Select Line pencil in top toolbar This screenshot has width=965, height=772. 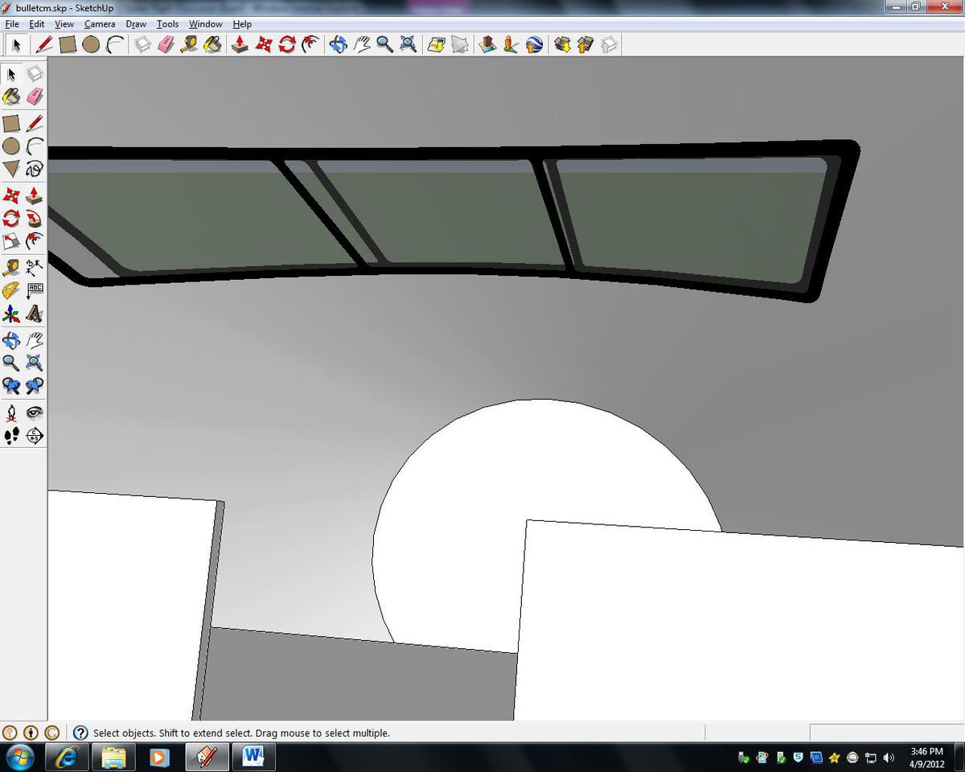click(x=44, y=44)
